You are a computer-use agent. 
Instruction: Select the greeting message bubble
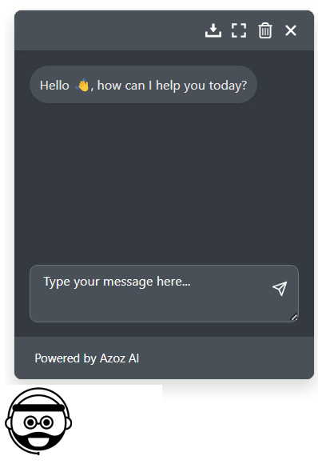coord(143,85)
